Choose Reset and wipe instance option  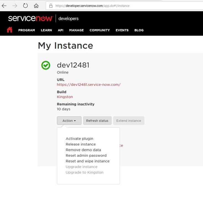pos(88,161)
